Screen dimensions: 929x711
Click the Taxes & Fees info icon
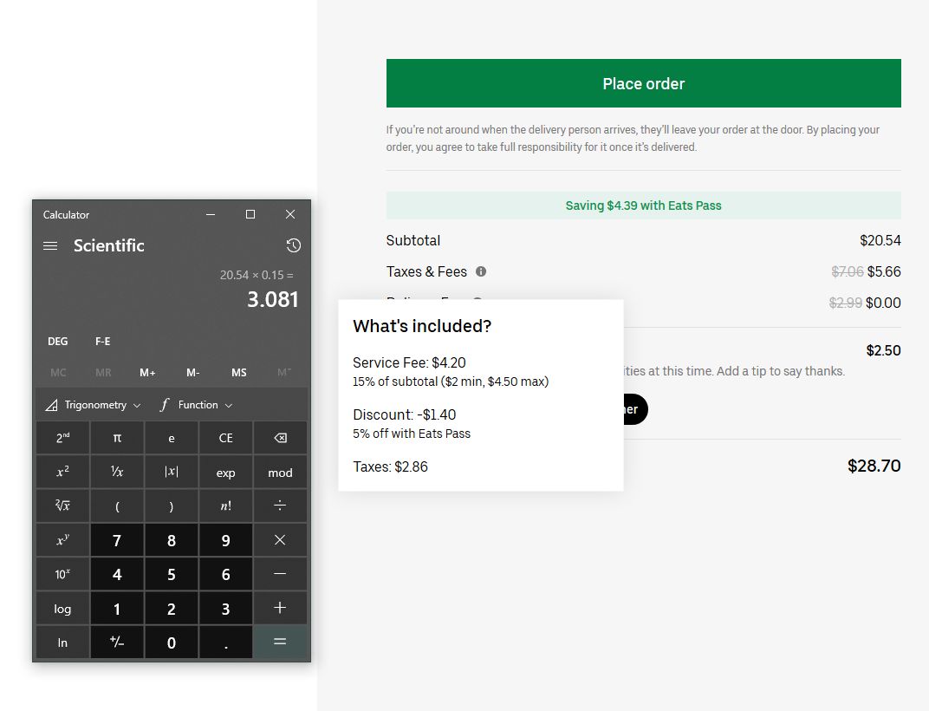click(x=481, y=271)
